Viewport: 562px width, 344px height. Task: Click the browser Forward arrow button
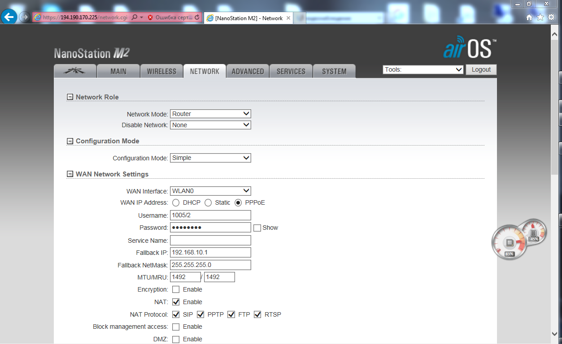pyautogui.click(x=24, y=17)
